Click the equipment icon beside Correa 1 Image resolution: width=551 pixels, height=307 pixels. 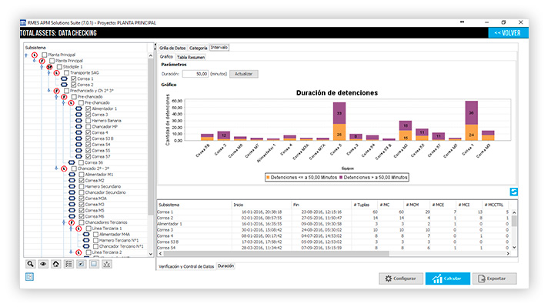click(x=64, y=78)
